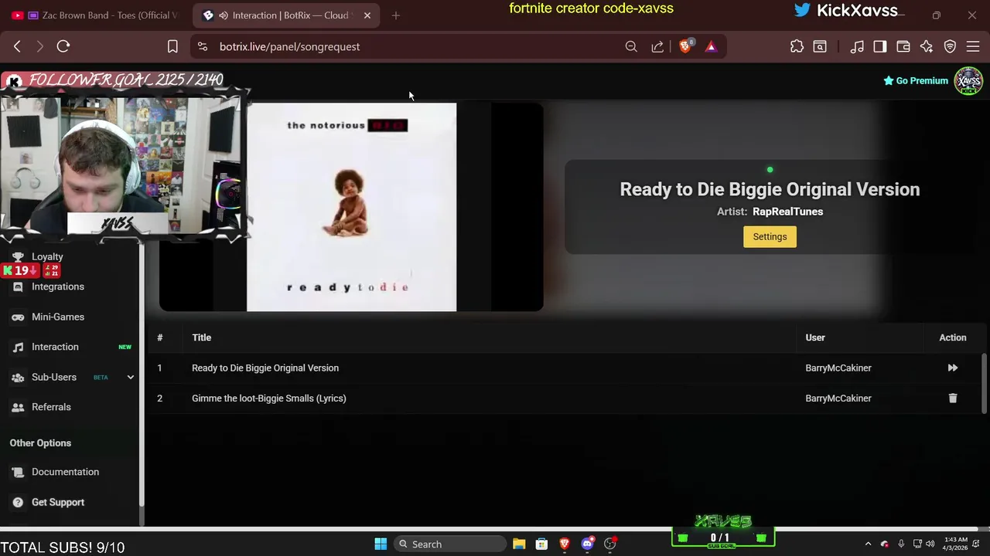Bookmark this page with the bookmark icon
The height and width of the screenshot is (556, 990).
point(172,46)
